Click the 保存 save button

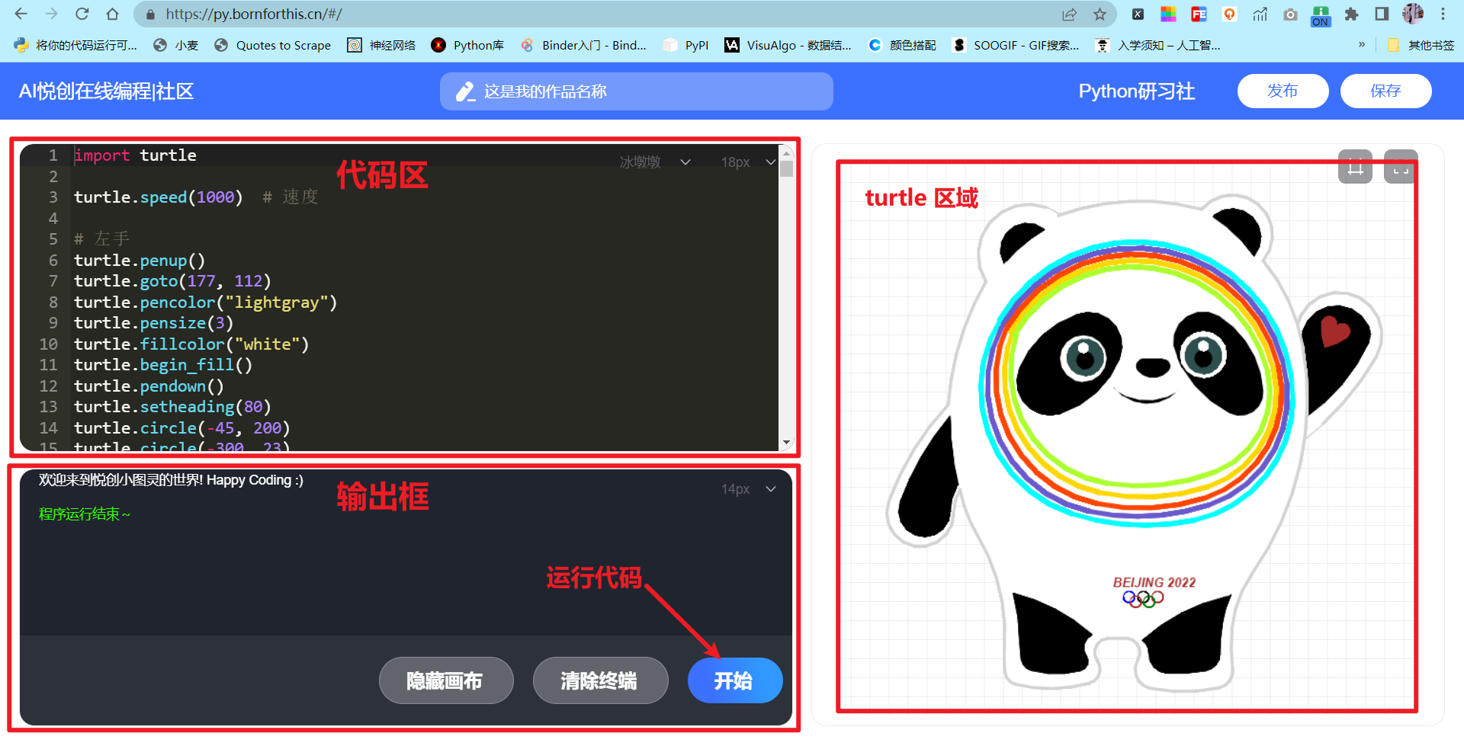[1385, 91]
